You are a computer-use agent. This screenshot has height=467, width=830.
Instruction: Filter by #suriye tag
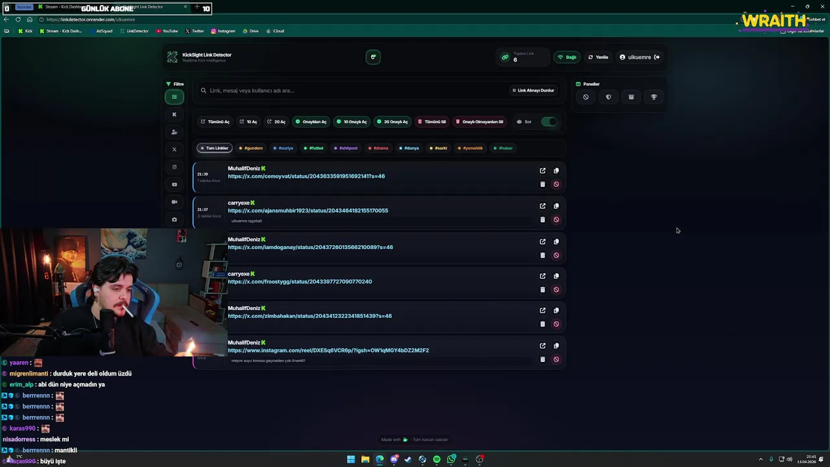tap(283, 148)
